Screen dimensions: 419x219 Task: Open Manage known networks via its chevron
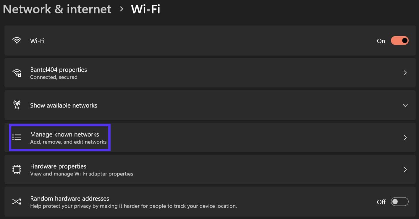click(405, 137)
